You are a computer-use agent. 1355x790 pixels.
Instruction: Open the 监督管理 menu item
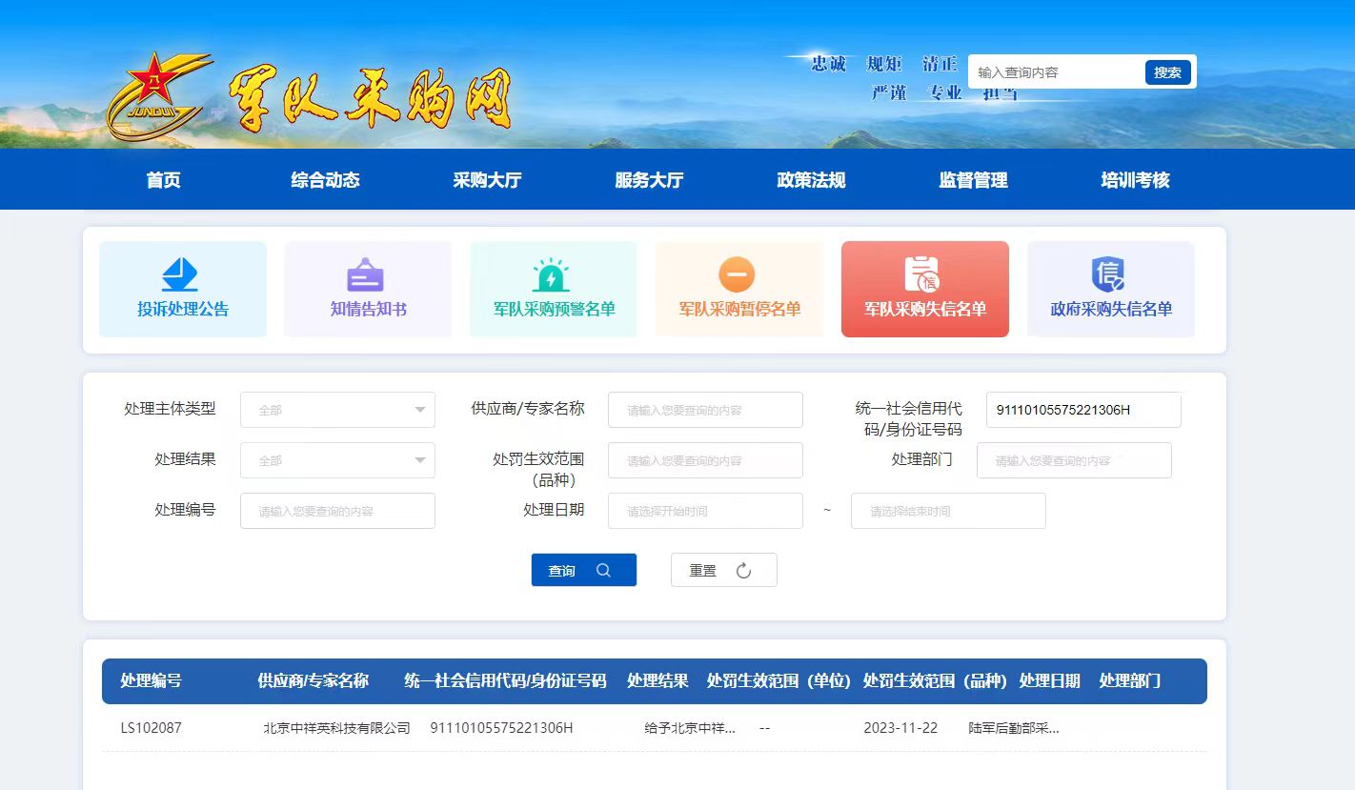(973, 180)
